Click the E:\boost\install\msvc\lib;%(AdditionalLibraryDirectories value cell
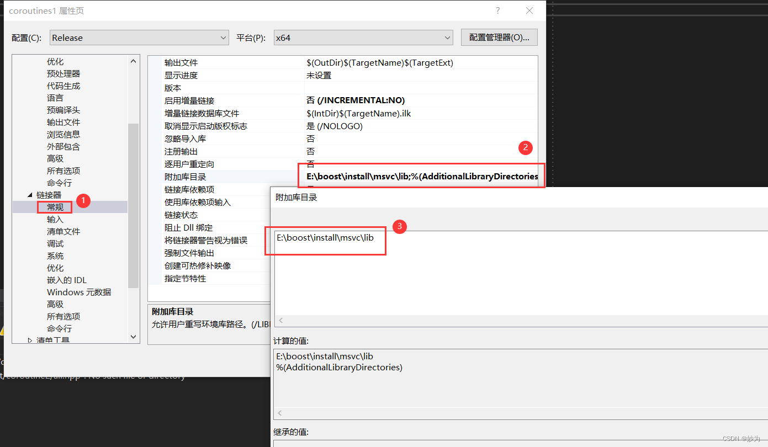 coord(422,177)
